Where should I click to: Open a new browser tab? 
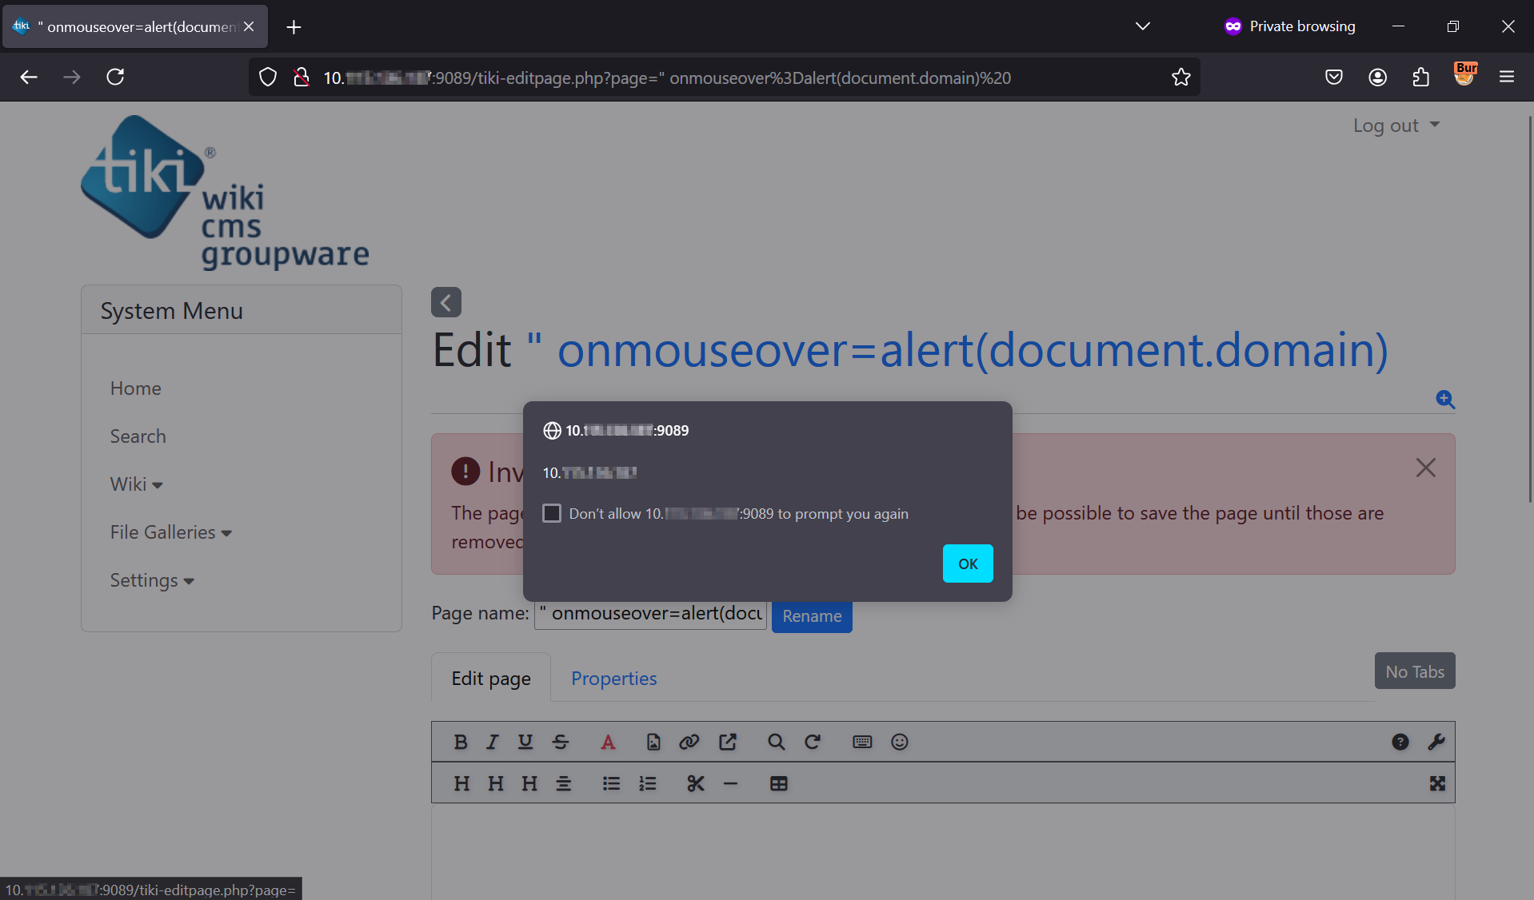tap(294, 27)
